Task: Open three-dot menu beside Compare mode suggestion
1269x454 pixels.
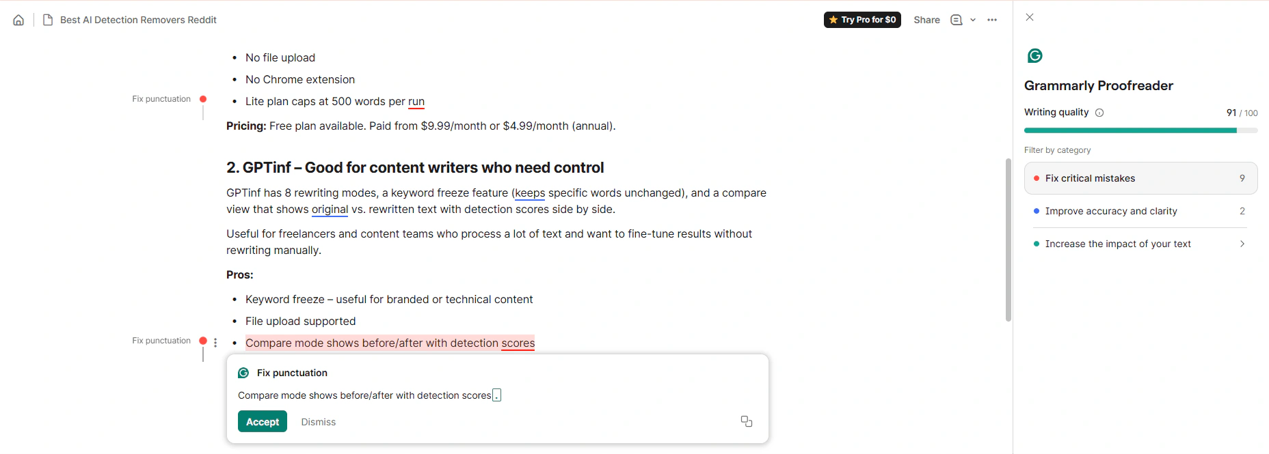Action: (x=215, y=343)
